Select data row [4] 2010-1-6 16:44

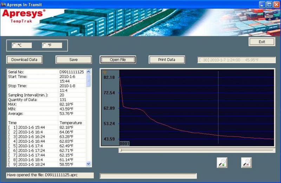(x=47, y=141)
